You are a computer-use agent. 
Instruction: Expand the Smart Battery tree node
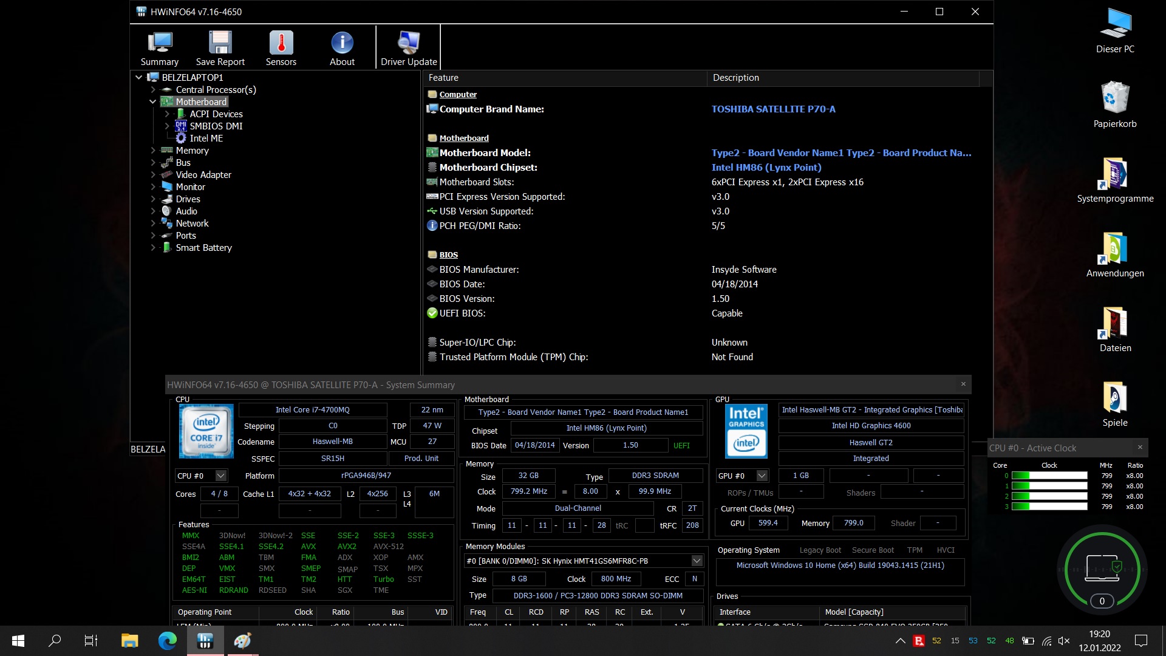(x=153, y=248)
